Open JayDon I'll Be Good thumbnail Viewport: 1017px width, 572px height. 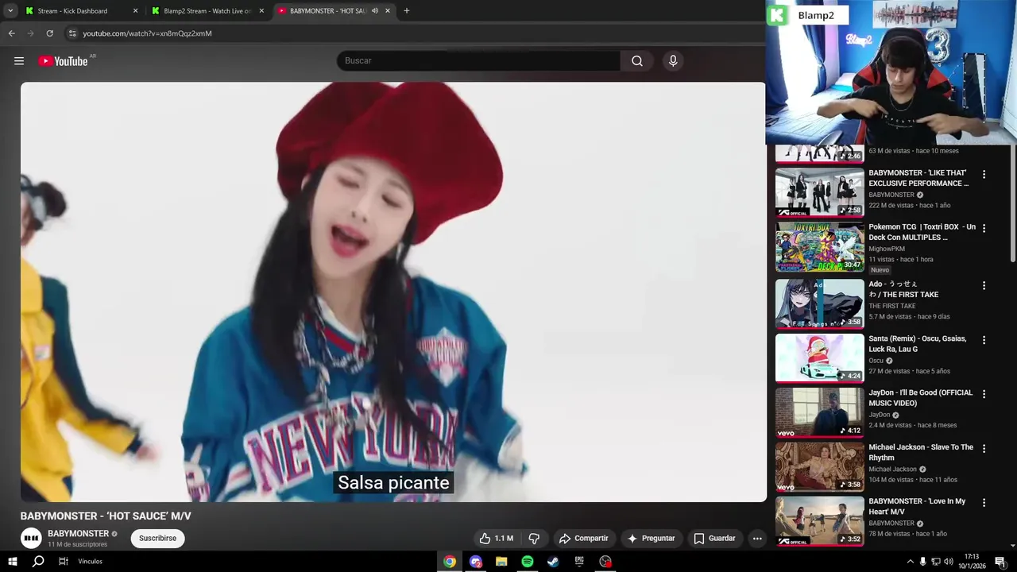pyautogui.click(x=820, y=412)
